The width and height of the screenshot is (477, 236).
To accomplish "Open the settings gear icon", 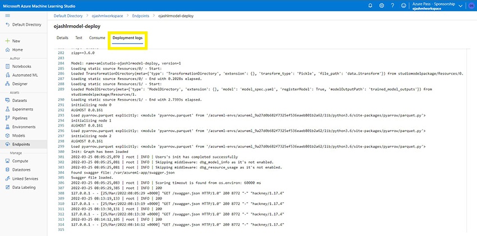I will coord(382,6).
